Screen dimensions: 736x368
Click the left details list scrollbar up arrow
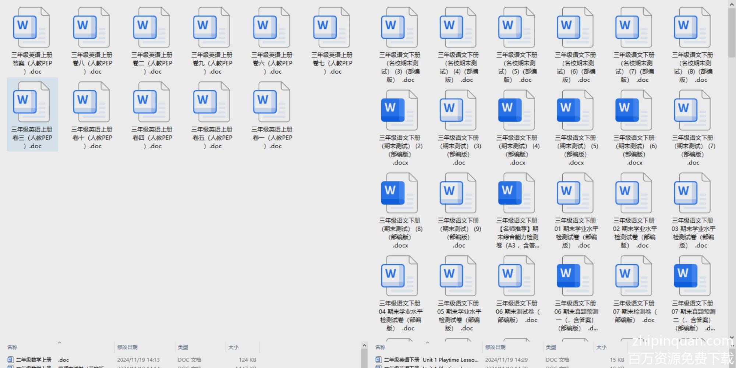(x=364, y=345)
